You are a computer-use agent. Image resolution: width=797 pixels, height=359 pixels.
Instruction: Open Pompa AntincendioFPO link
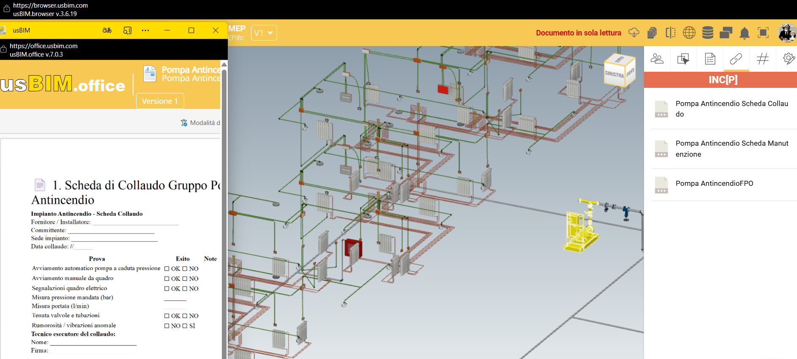coord(714,183)
